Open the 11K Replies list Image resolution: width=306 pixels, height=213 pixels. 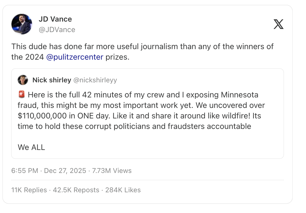pos(29,190)
